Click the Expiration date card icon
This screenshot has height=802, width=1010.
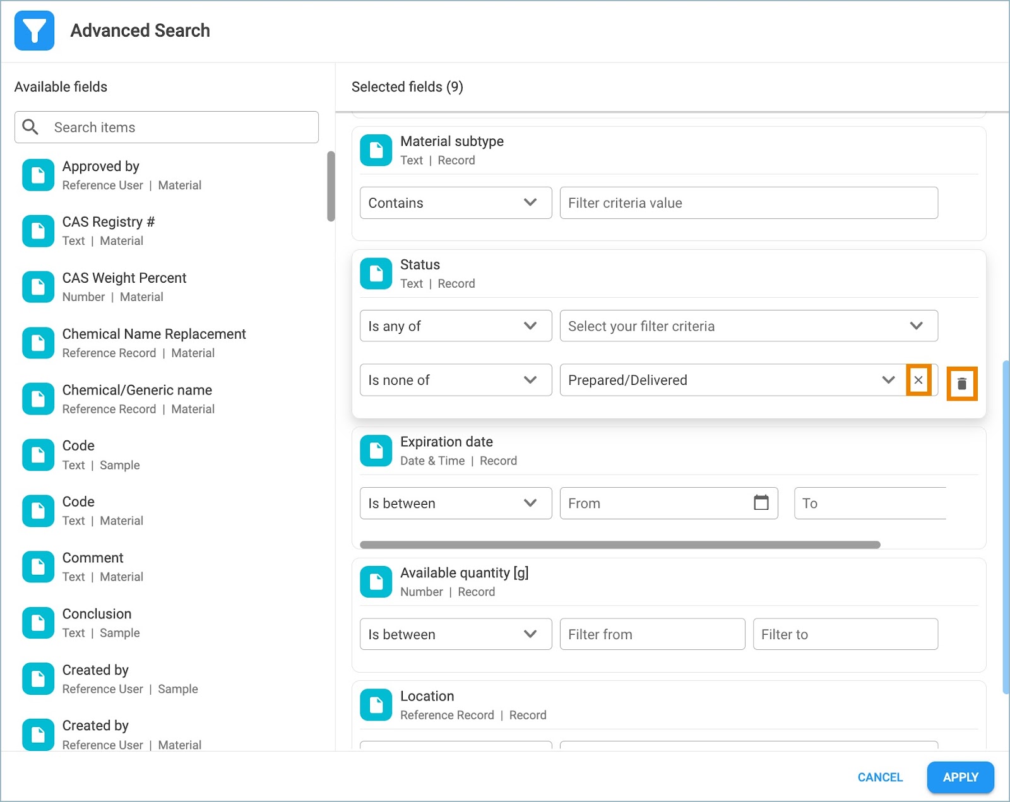tap(376, 451)
